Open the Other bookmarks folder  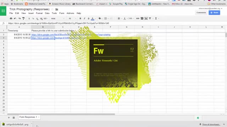216,4
